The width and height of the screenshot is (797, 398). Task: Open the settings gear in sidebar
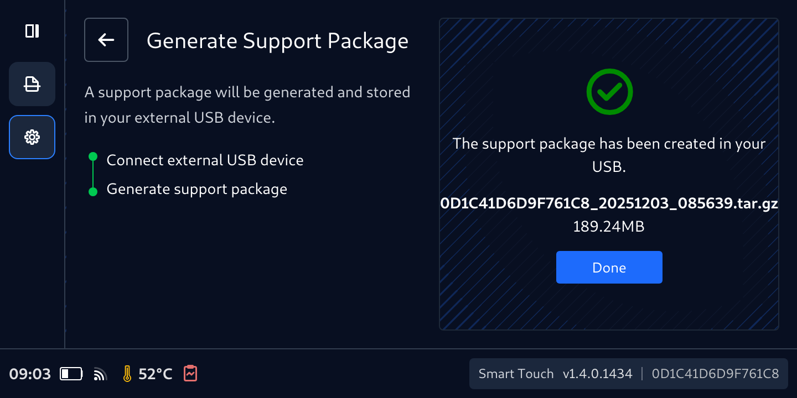click(32, 137)
